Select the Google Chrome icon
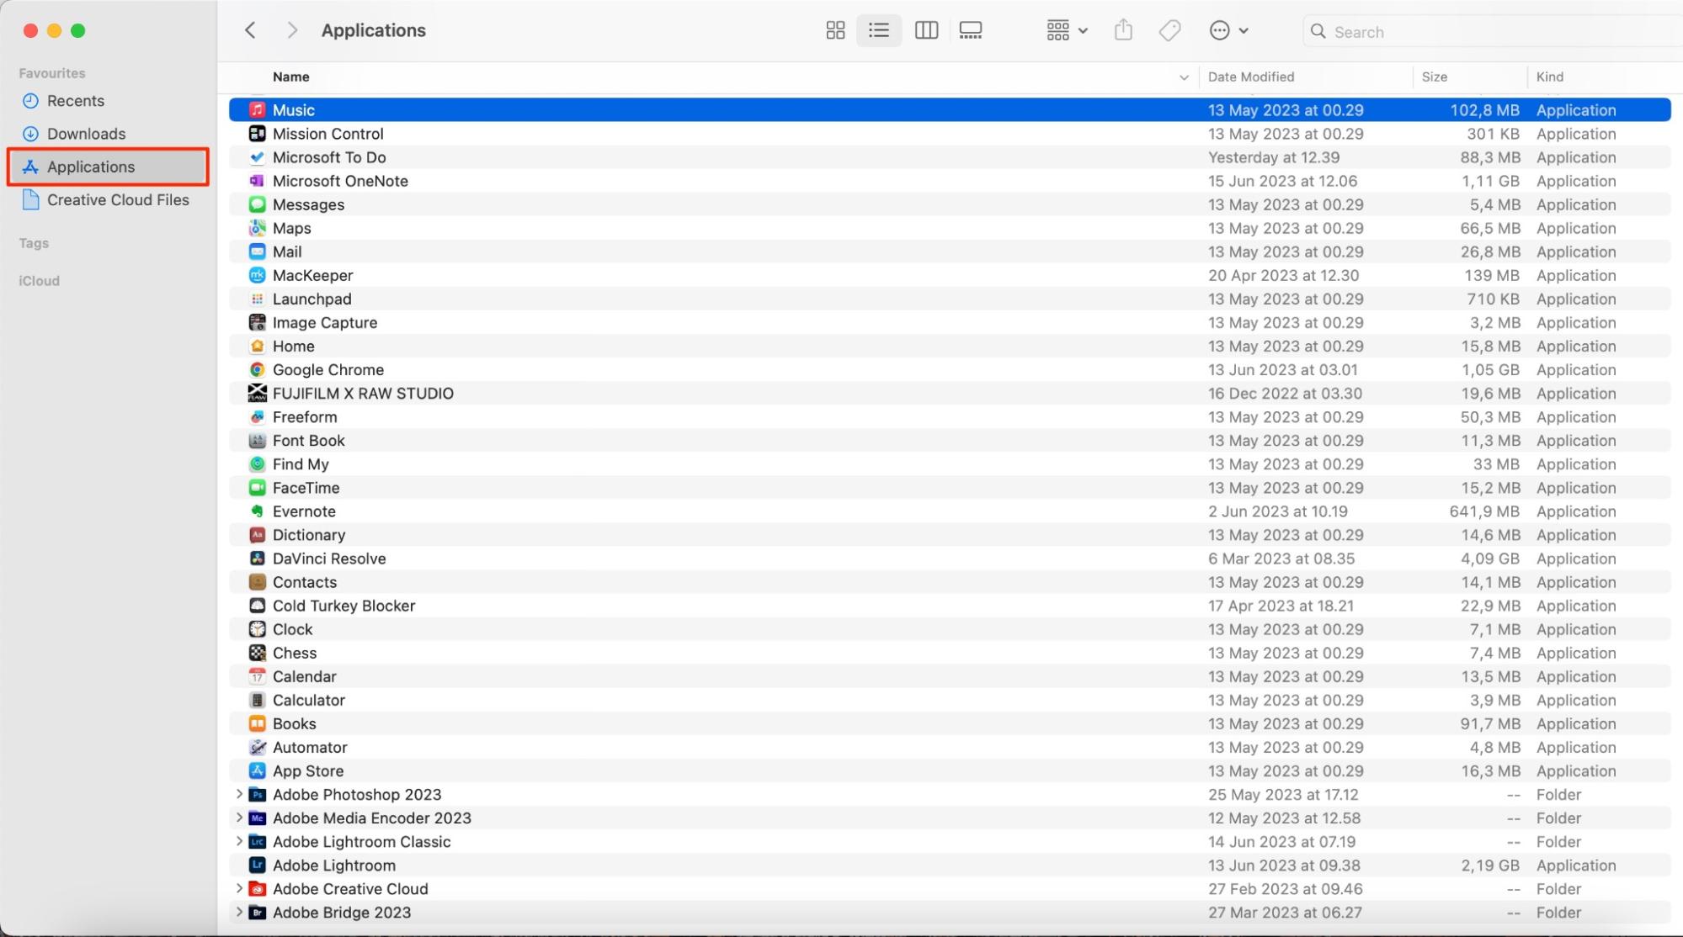 click(257, 369)
